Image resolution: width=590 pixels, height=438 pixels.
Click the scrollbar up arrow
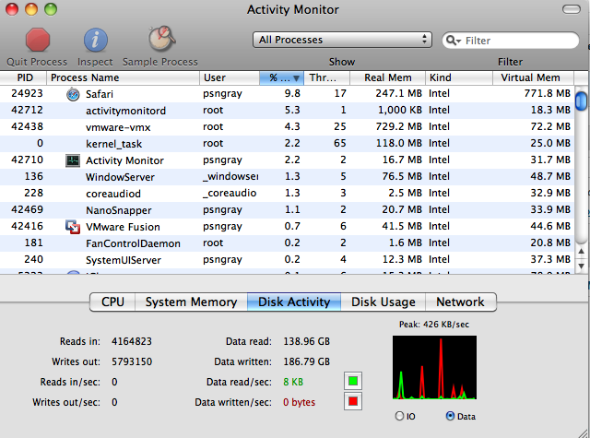point(582,251)
